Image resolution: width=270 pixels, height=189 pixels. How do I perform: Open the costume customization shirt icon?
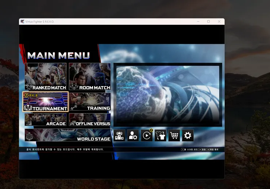[x=160, y=135]
